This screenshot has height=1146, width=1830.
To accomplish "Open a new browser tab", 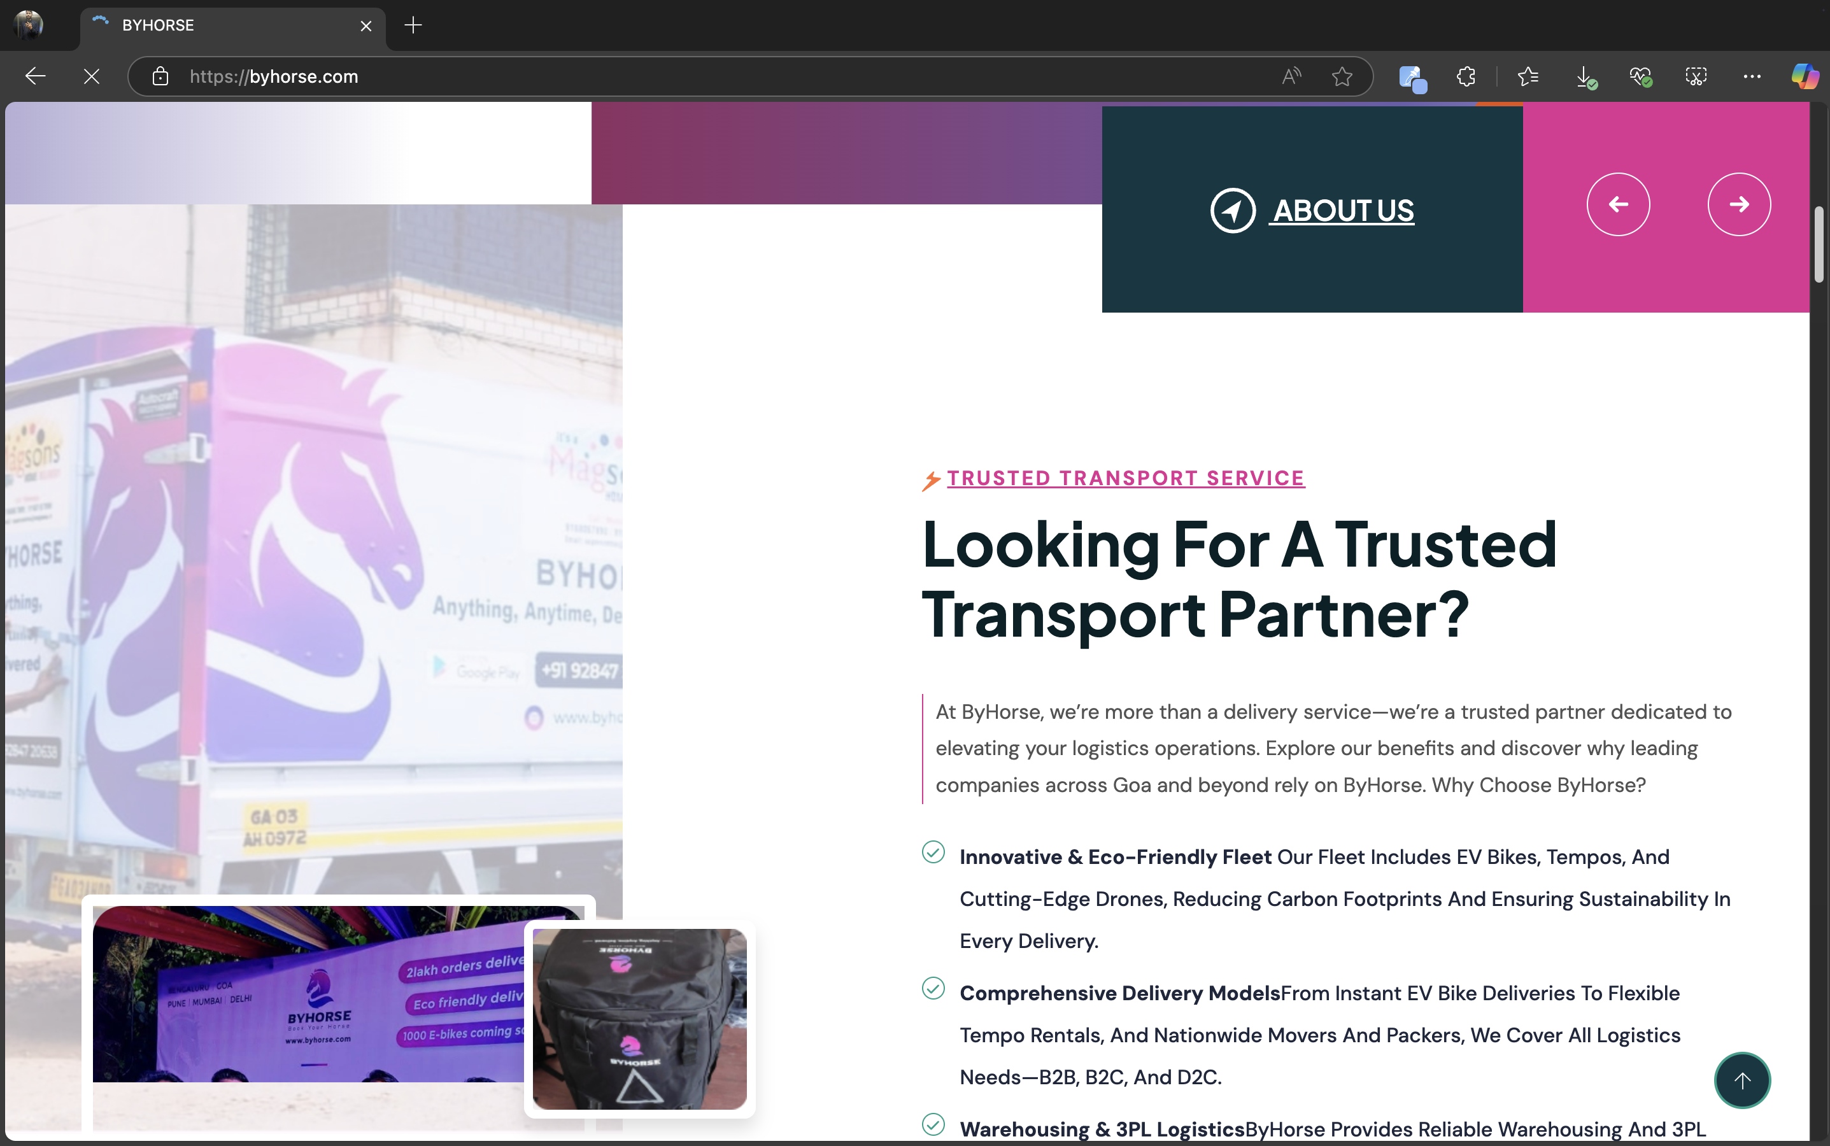I will (413, 25).
